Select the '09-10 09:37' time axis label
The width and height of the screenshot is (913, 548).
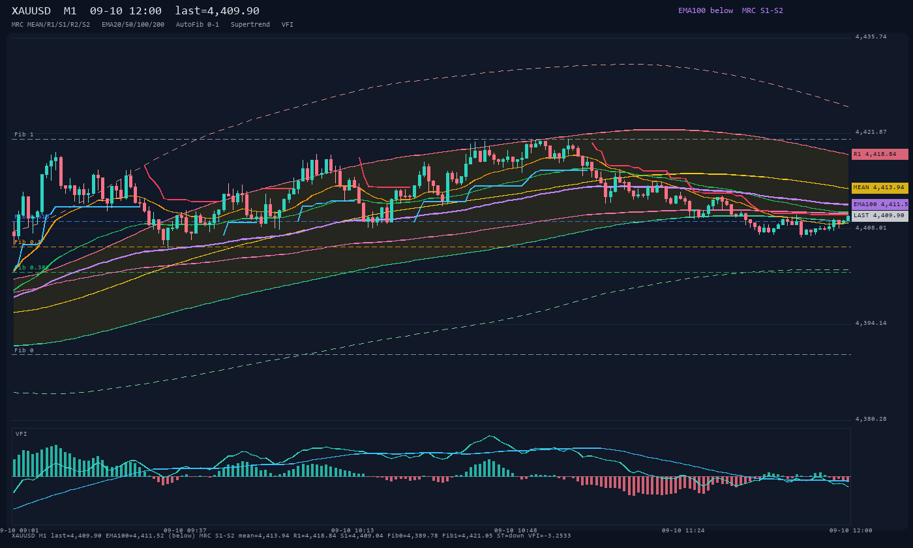point(185,530)
